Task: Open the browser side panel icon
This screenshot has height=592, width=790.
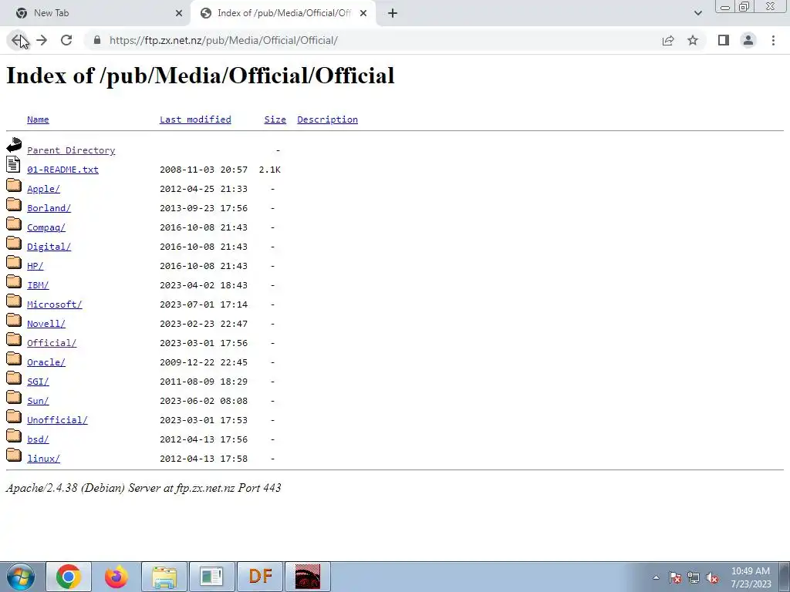Action: pyautogui.click(x=724, y=40)
